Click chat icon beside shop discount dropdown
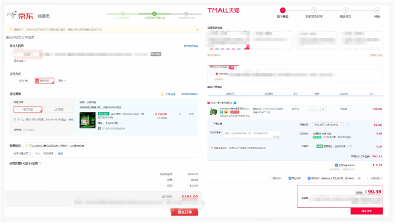The image size is (395, 223). (x=348, y=125)
